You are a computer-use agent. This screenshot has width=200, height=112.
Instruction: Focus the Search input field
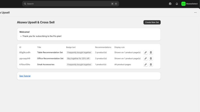[x=70, y=4]
